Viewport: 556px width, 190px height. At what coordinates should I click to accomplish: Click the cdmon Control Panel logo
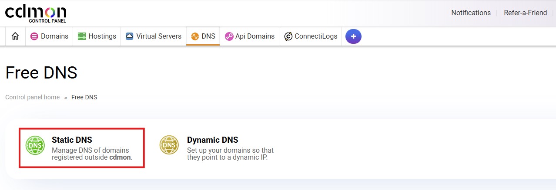point(35,13)
